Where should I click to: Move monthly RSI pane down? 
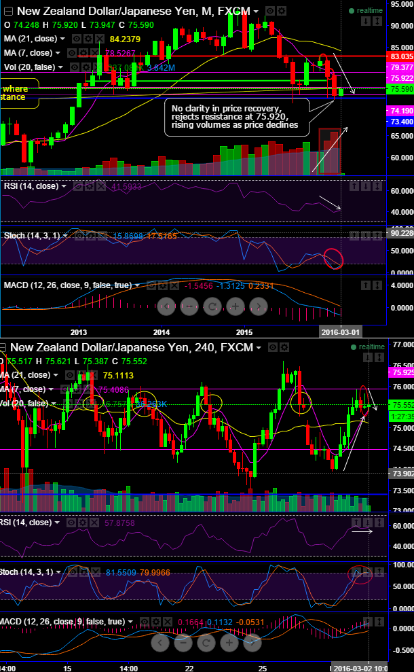tap(366, 186)
